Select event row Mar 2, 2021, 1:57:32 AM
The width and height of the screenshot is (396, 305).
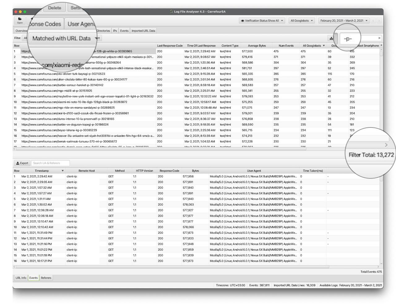pyautogui.click(x=196, y=188)
